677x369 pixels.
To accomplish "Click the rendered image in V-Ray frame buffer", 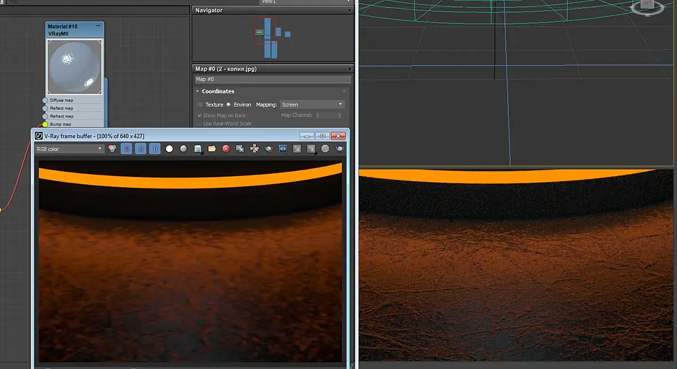I will click(x=190, y=262).
